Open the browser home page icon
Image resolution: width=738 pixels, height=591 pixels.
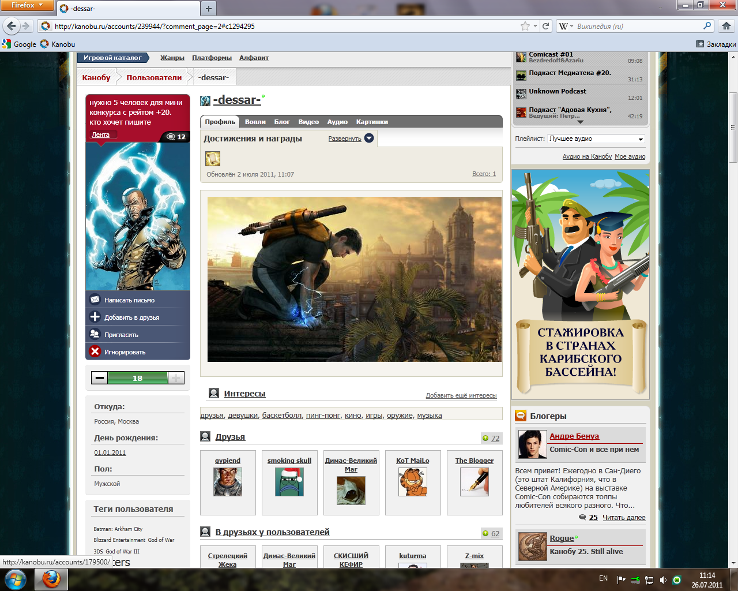click(x=726, y=26)
